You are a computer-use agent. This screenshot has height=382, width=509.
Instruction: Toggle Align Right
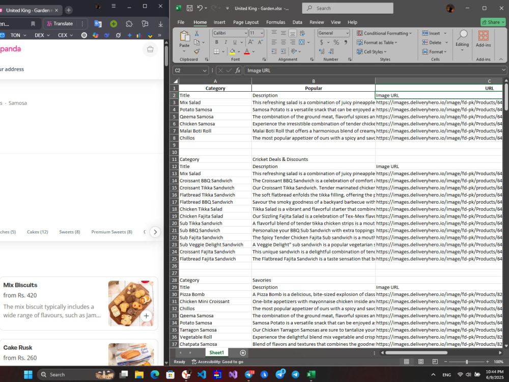click(293, 42)
